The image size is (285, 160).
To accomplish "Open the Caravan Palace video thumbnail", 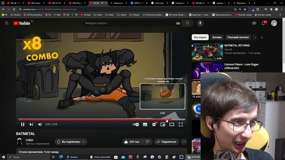I will (208, 71).
